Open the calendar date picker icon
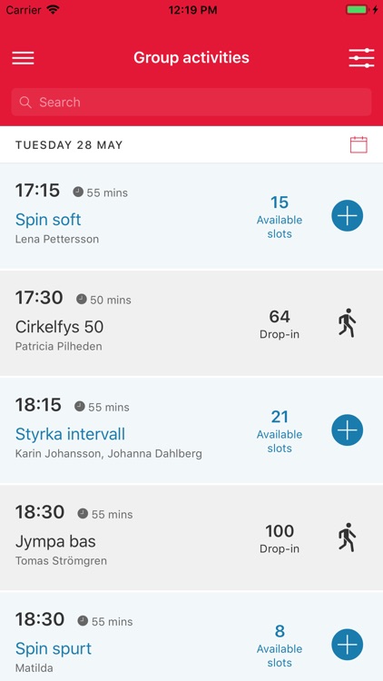Image resolution: width=383 pixels, height=681 pixels. pyautogui.click(x=358, y=145)
